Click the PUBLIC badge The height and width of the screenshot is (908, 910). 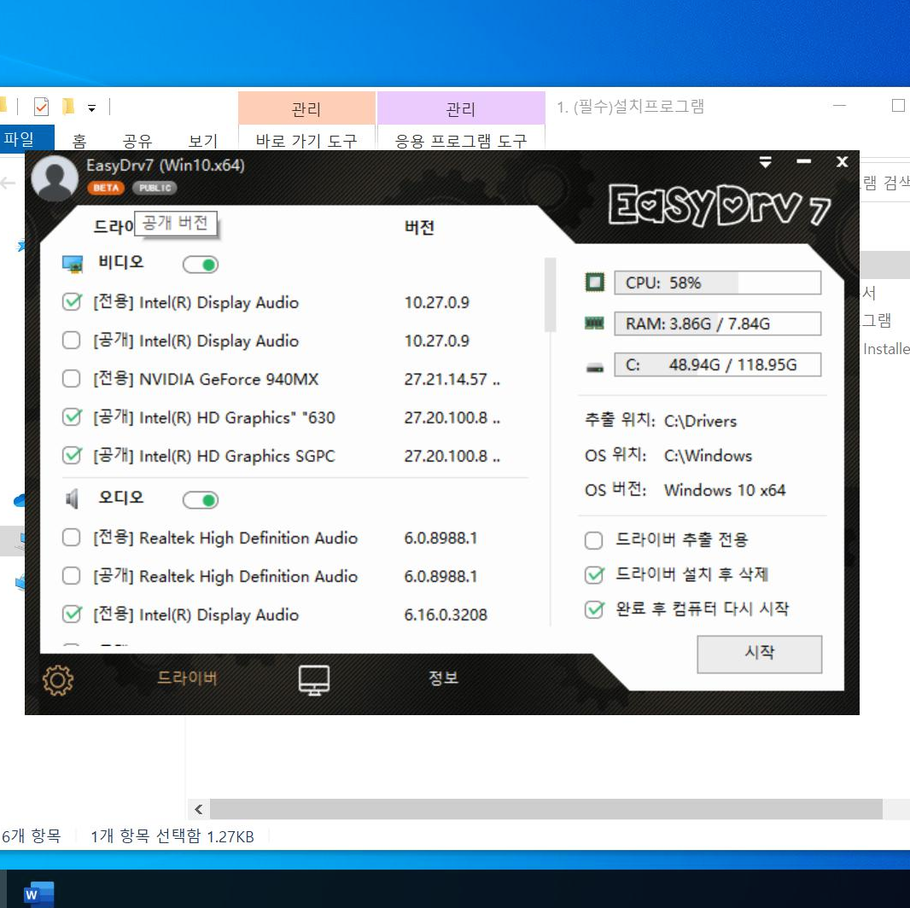(x=155, y=188)
